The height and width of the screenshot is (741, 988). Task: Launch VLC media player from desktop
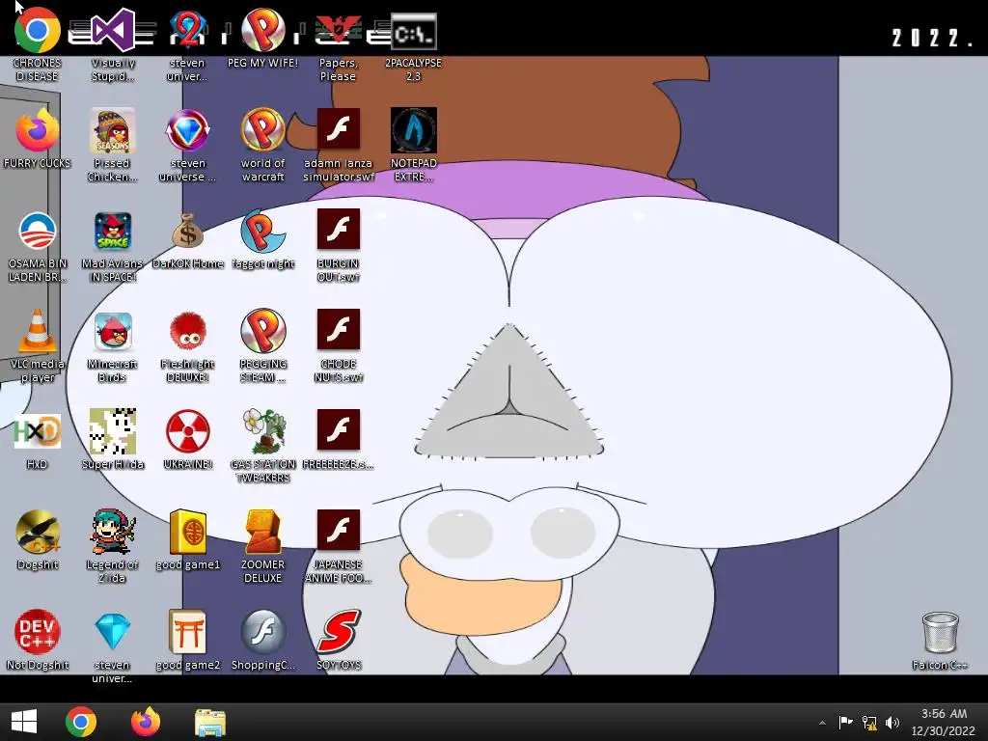[38, 331]
